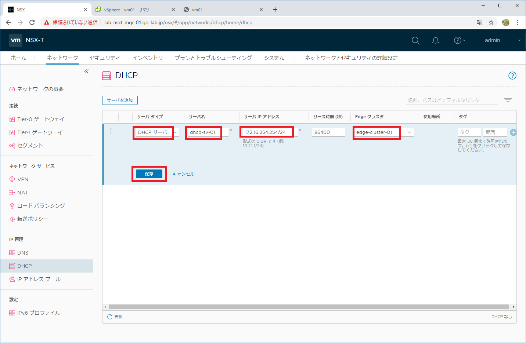Collapse the left navigation sidebar
This screenshot has width=526, height=343.
pos(86,71)
